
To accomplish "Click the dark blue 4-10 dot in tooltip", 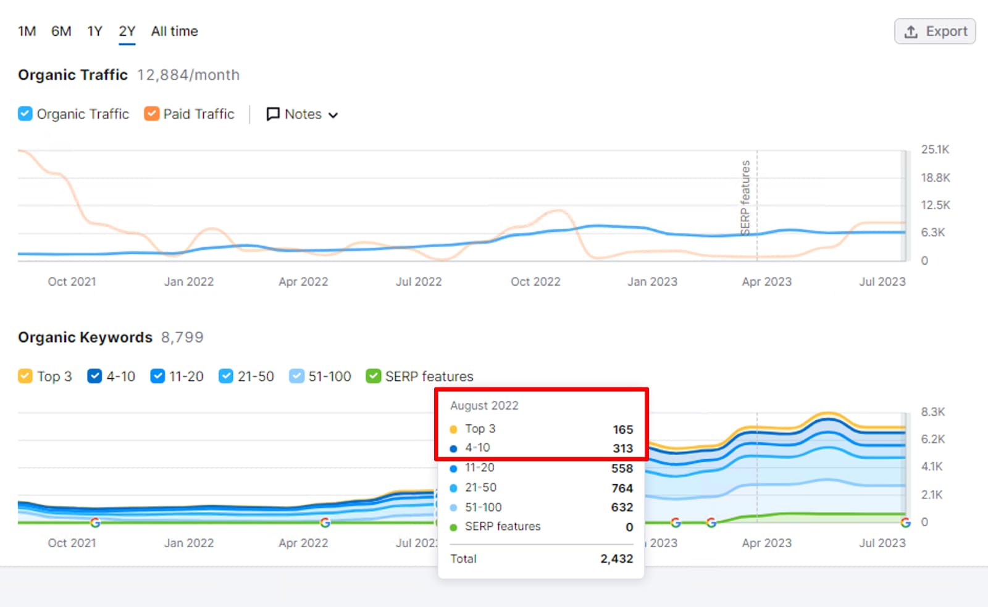I will click(454, 448).
